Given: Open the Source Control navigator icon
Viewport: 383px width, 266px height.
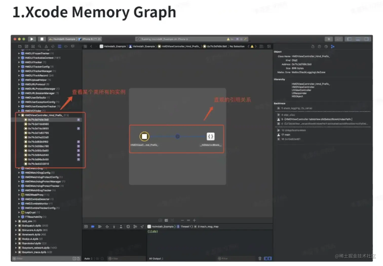Looking at the screenshot, I should click(x=26, y=46).
